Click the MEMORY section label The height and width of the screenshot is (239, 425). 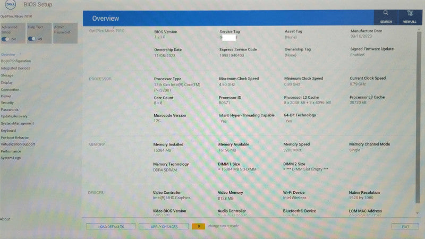tap(97, 144)
